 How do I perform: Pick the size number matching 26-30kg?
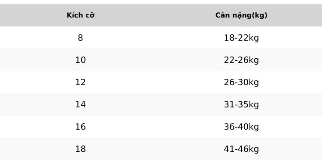click(81, 82)
